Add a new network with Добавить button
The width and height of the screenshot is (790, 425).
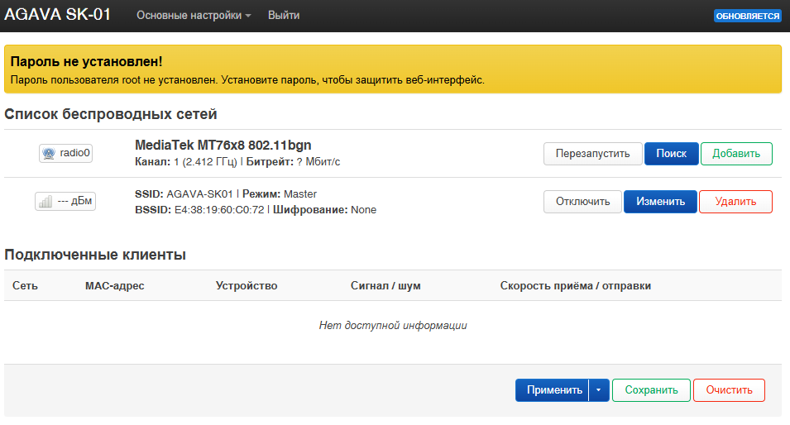736,154
